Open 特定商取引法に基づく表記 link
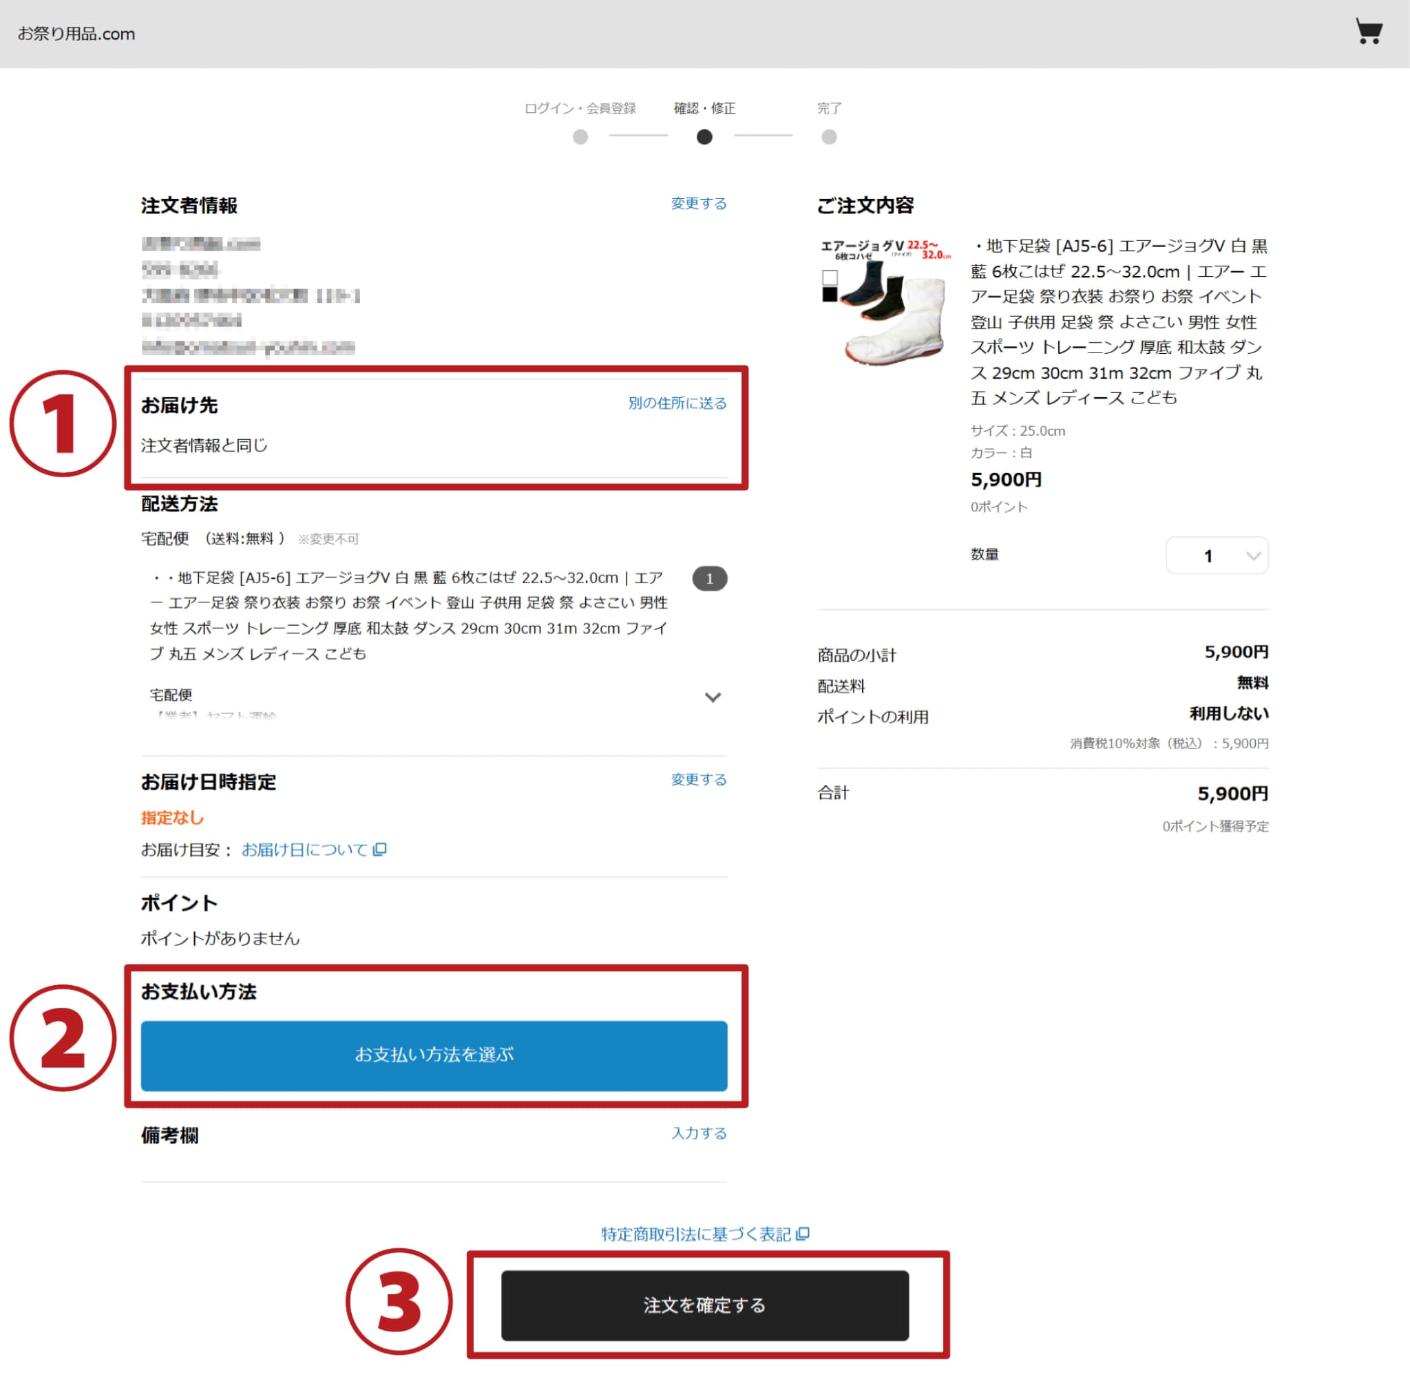Screen dimensions: 1410x1381 pyautogui.click(x=705, y=1234)
